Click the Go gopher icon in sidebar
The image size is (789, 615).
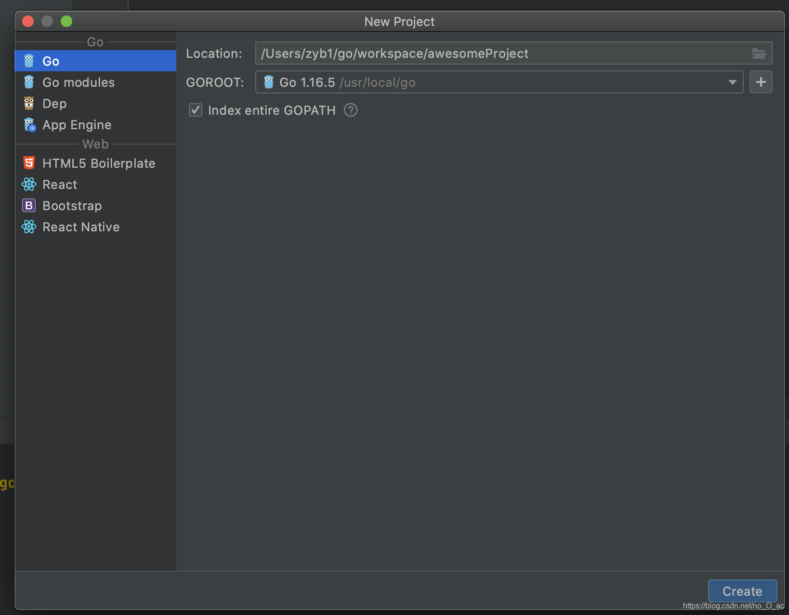pos(29,61)
